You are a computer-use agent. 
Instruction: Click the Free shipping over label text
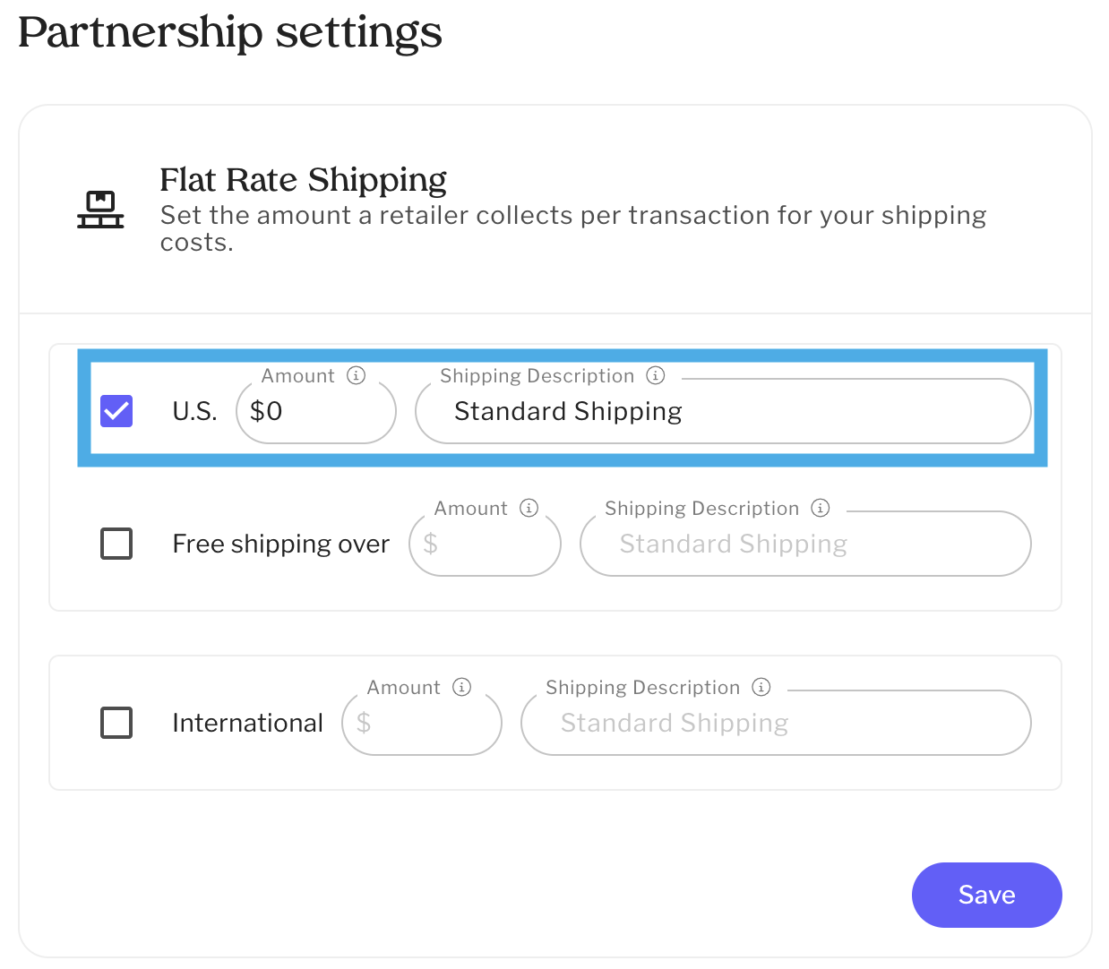[x=280, y=544]
